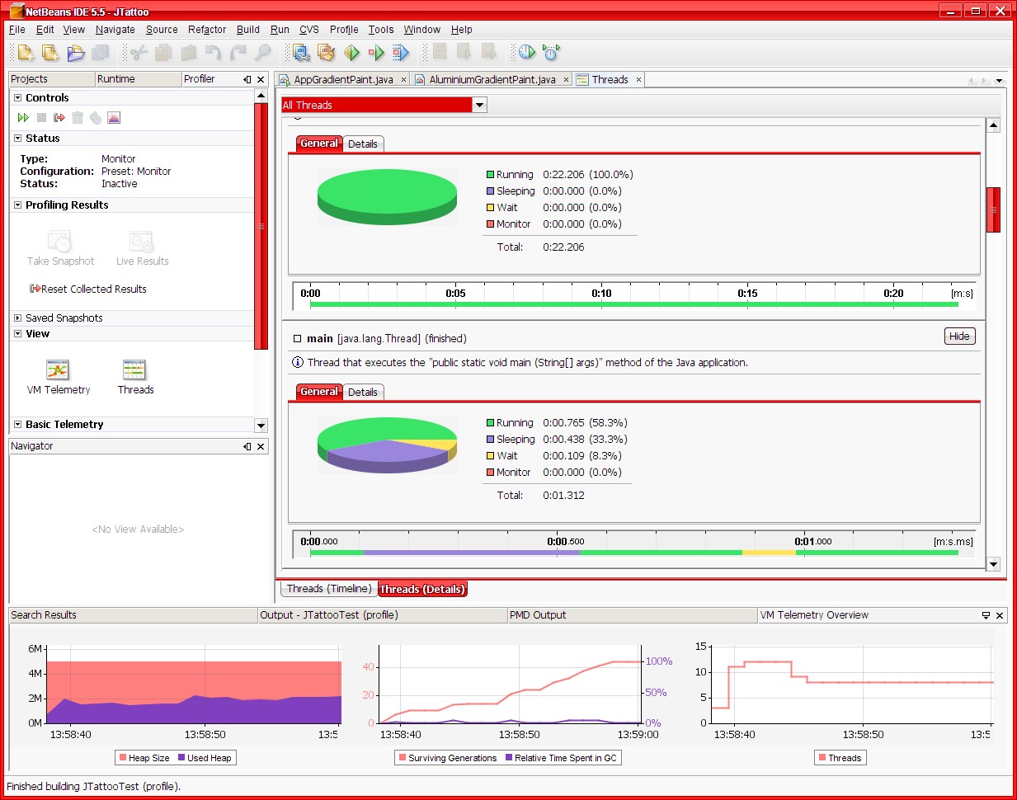The image size is (1017, 800).
Task: Collapse the Basic Telemetry section
Action: pyautogui.click(x=17, y=424)
